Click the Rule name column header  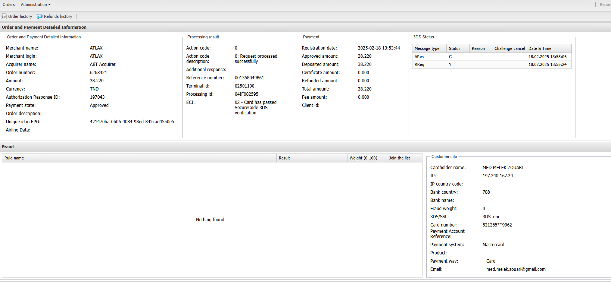14,158
